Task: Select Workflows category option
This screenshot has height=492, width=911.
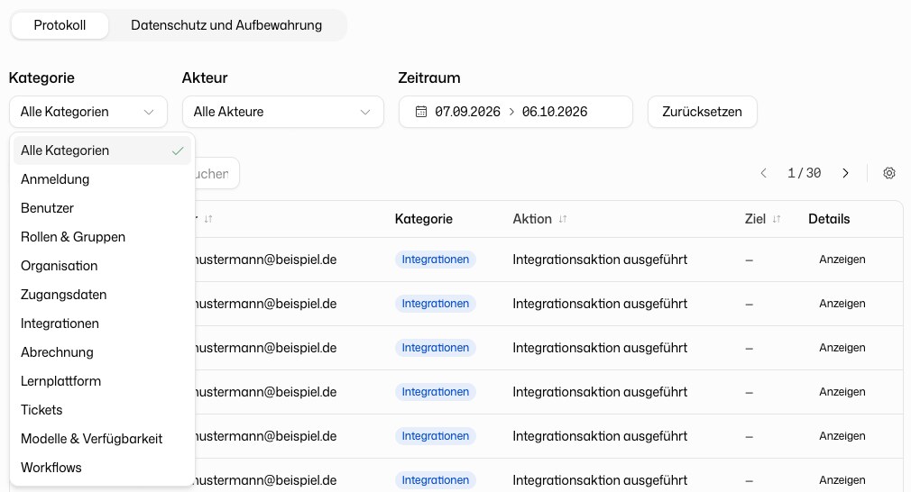Action: [x=102, y=467]
